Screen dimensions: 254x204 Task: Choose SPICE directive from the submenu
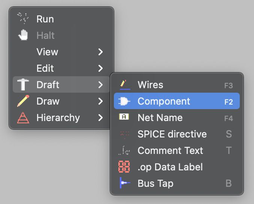[x=172, y=134]
